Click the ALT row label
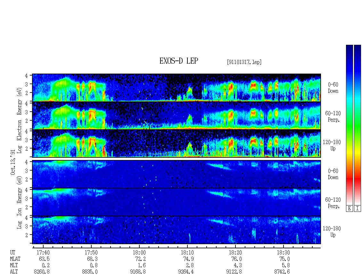This screenshot has height=280, width=362. click(x=14, y=272)
